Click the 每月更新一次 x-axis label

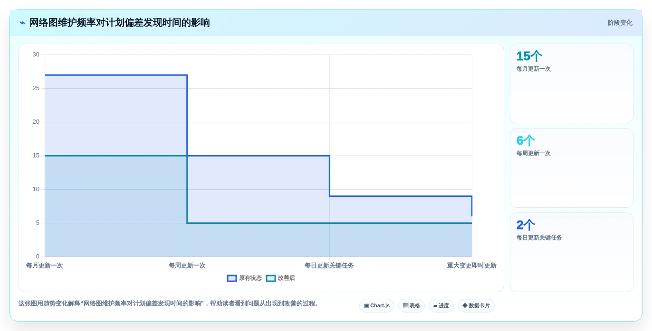45,266
